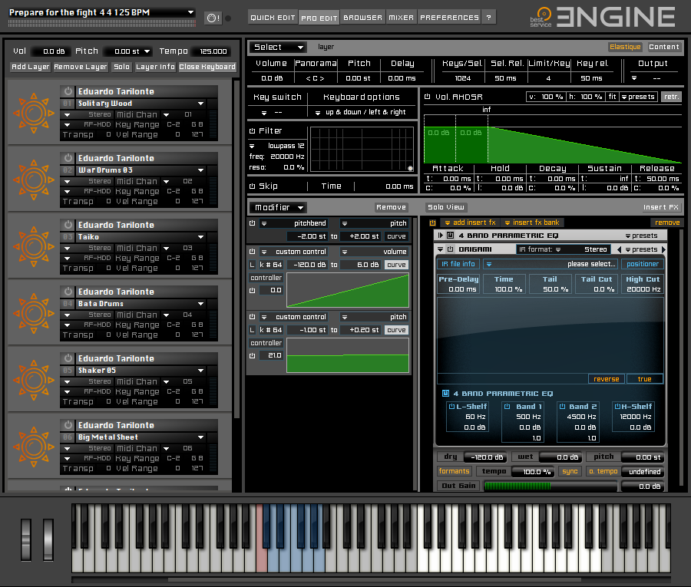691x587 pixels.
Task: Toggle Band 1 power
Action: tap(507, 407)
